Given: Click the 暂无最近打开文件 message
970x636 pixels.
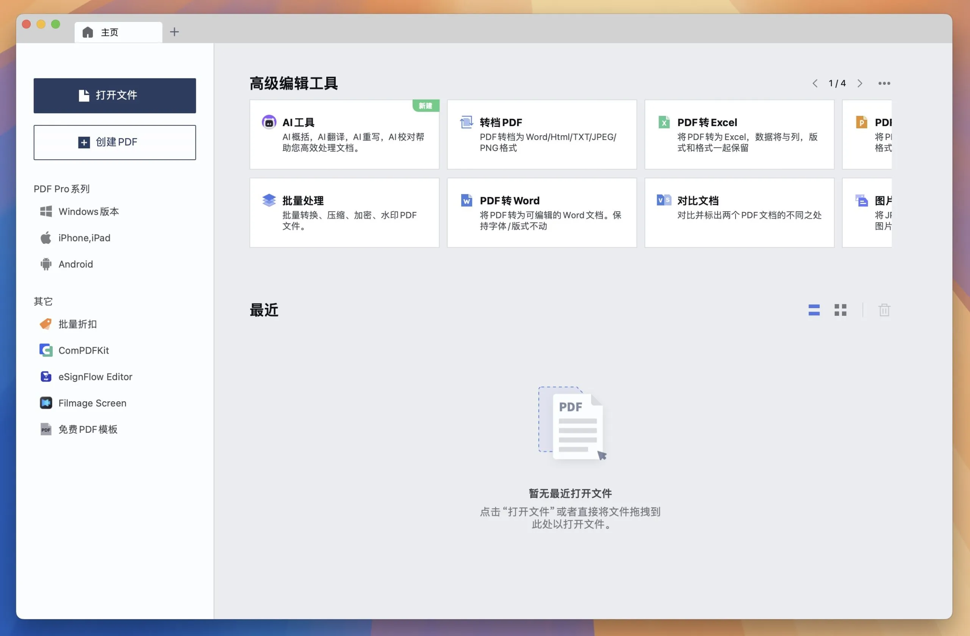Looking at the screenshot, I should point(570,493).
